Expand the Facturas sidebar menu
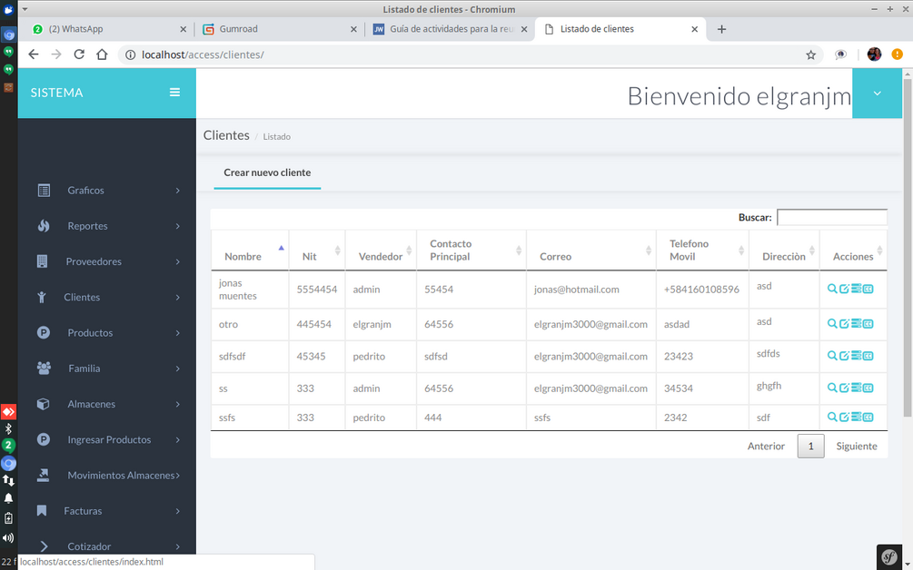The height and width of the screenshot is (570, 913). point(107,511)
